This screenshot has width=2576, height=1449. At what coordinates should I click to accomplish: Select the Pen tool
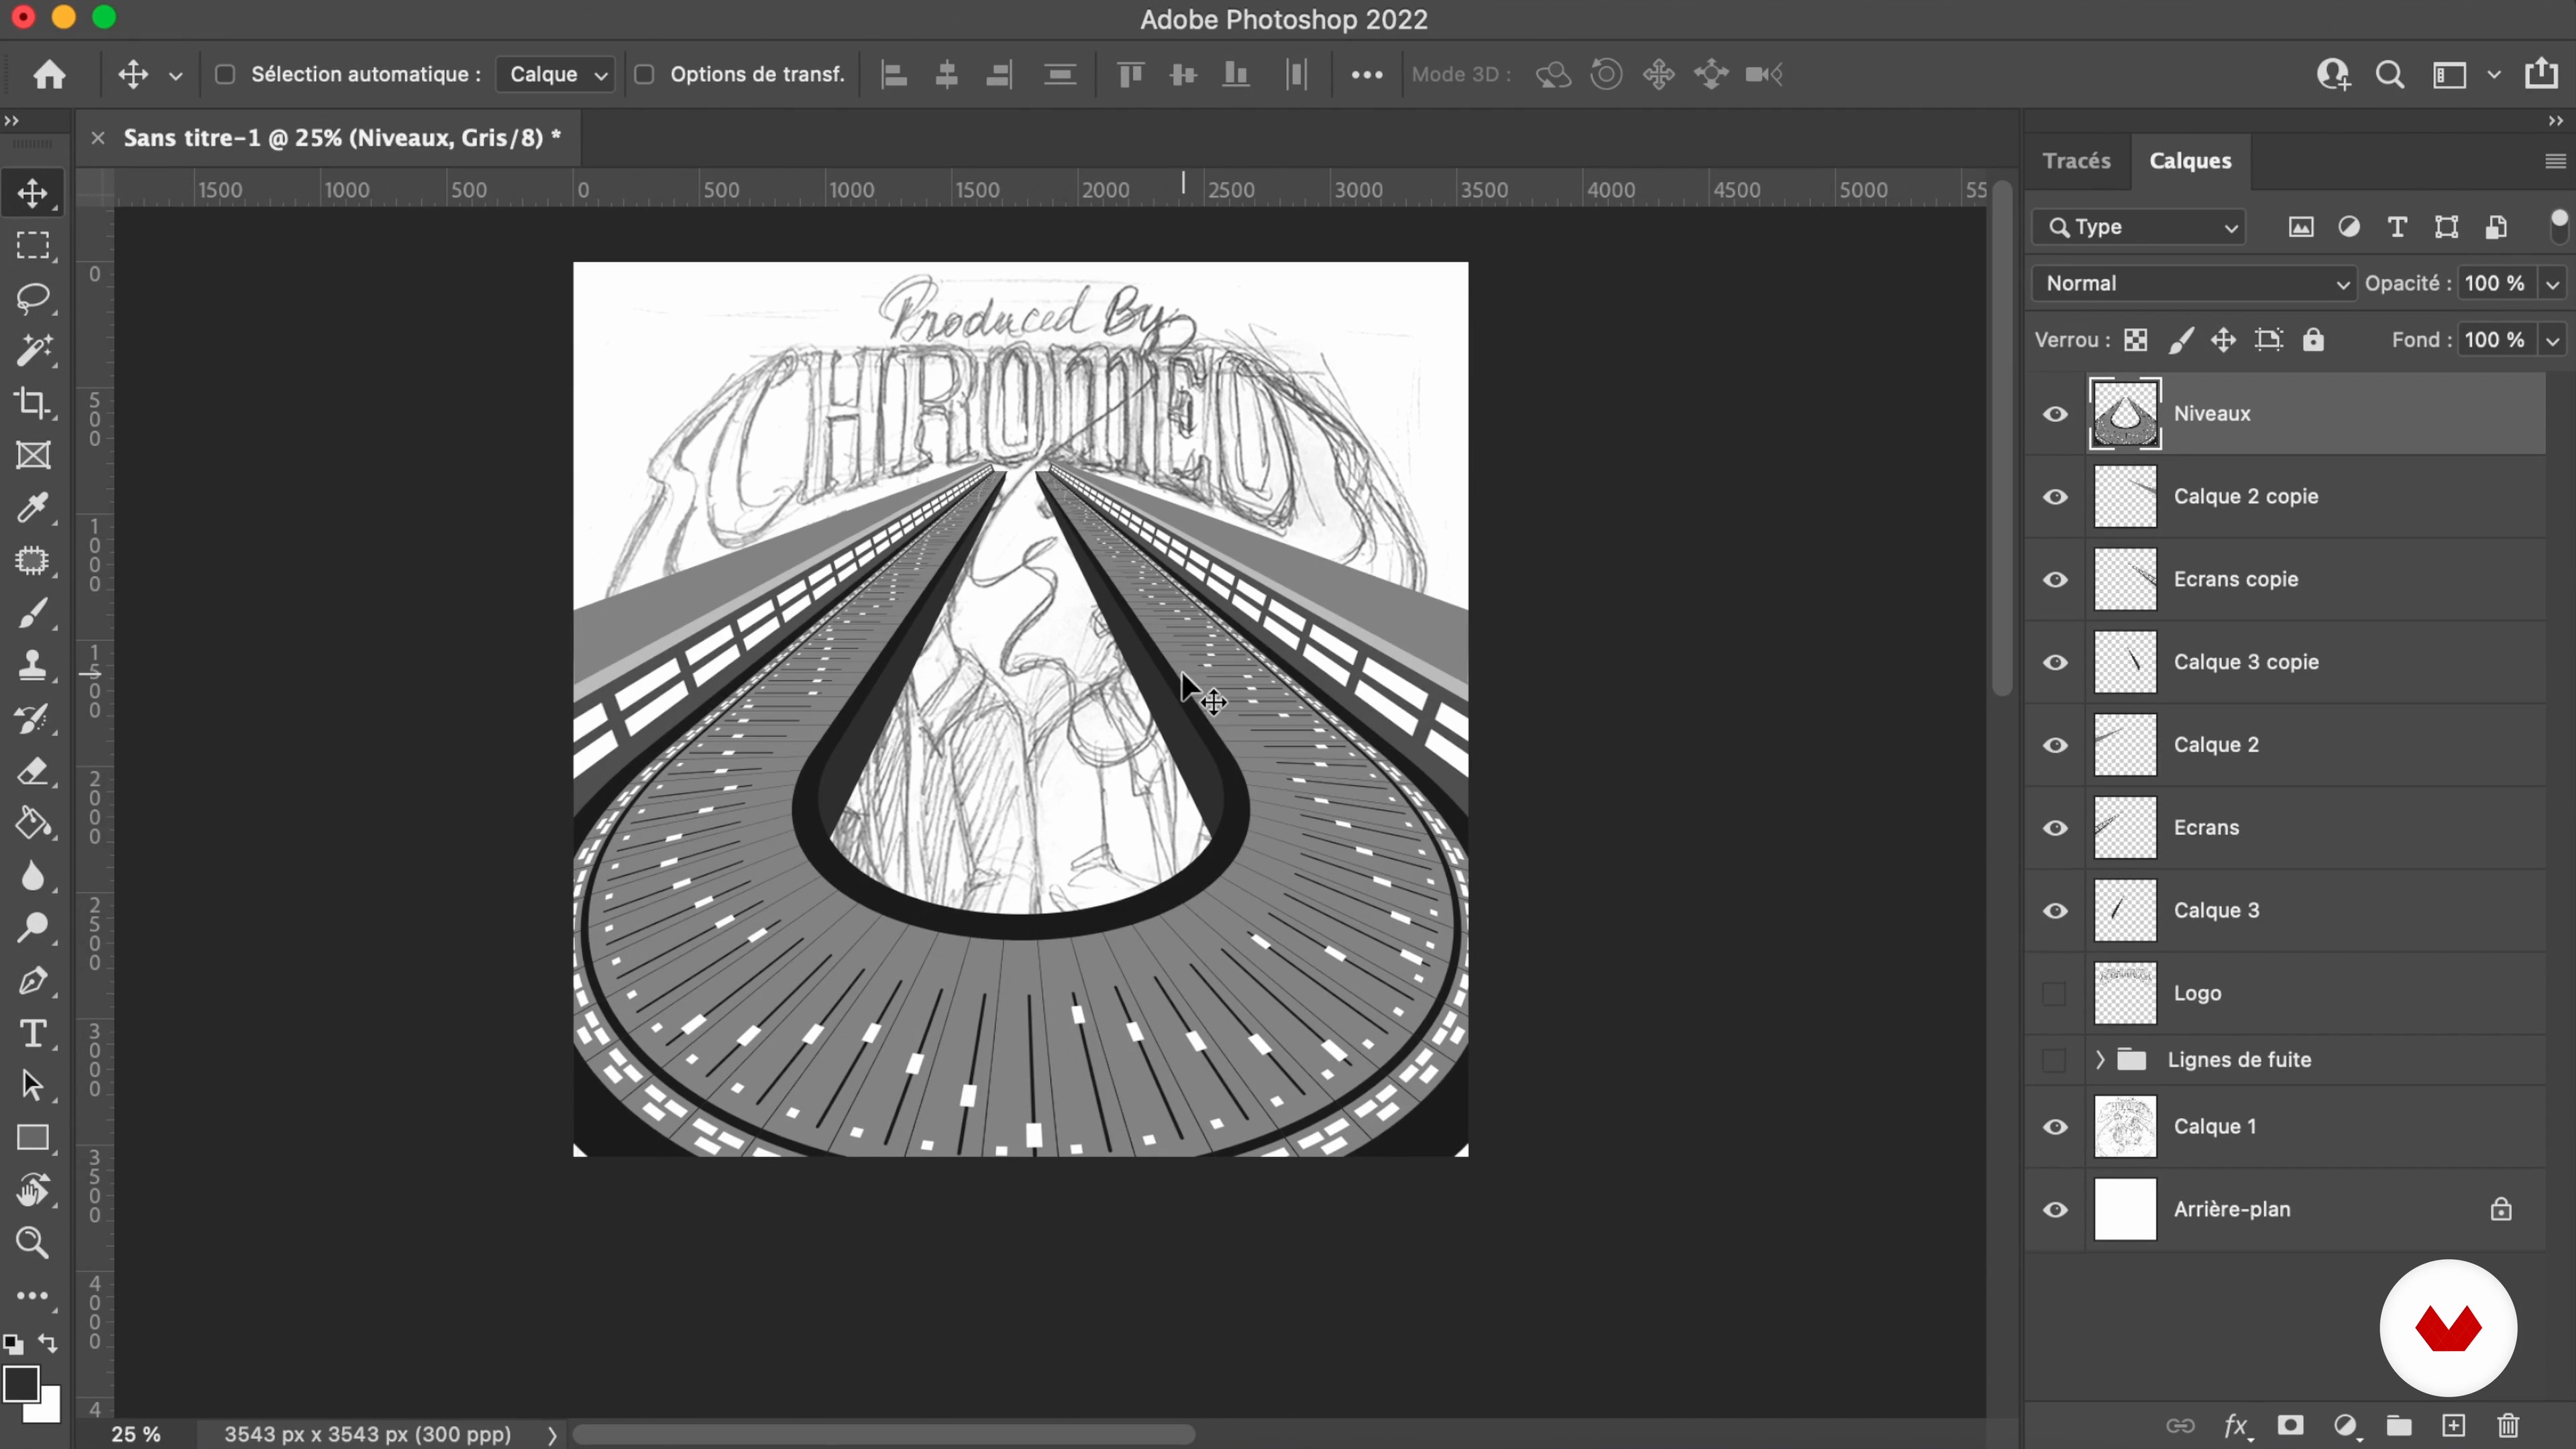pyautogui.click(x=33, y=981)
